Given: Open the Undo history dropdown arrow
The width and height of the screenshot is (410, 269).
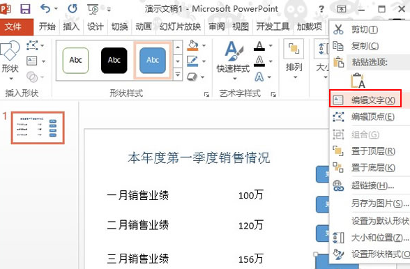Looking at the screenshot, I should 56,9.
